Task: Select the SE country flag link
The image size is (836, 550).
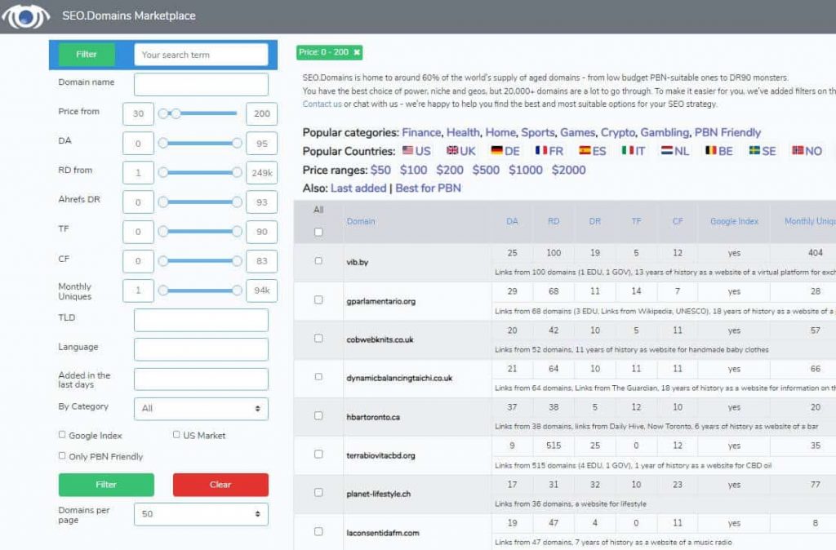Action: point(763,151)
